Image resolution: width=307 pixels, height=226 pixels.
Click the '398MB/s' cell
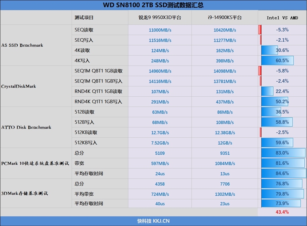[x=225, y=61]
